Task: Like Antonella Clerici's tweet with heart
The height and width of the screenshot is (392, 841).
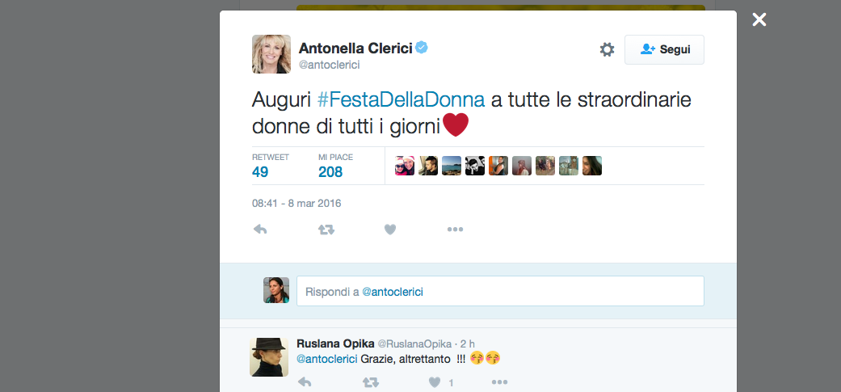Action: tap(390, 230)
